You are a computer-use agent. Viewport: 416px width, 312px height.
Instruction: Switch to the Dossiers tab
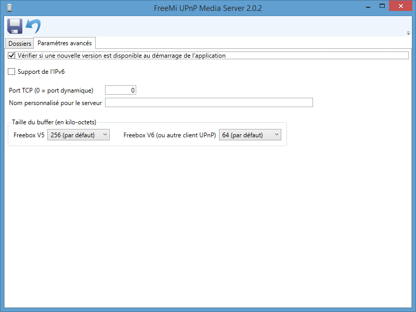click(x=20, y=44)
